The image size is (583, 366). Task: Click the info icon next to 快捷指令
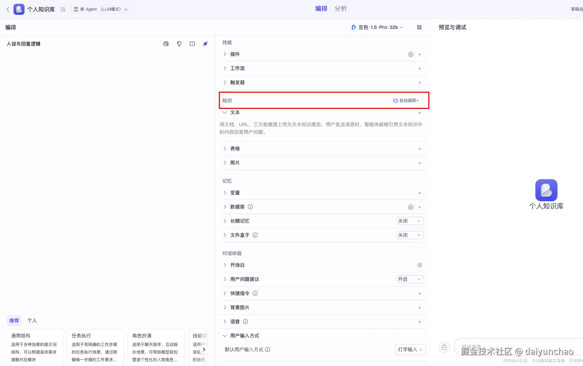point(255,293)
